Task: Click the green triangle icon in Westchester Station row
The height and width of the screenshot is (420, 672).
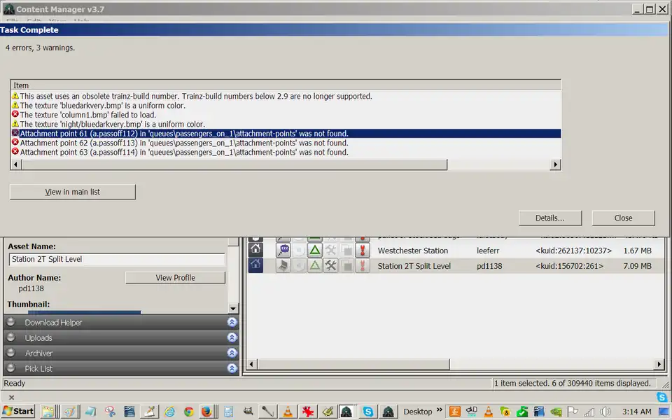Action: [x=315, y=250]
